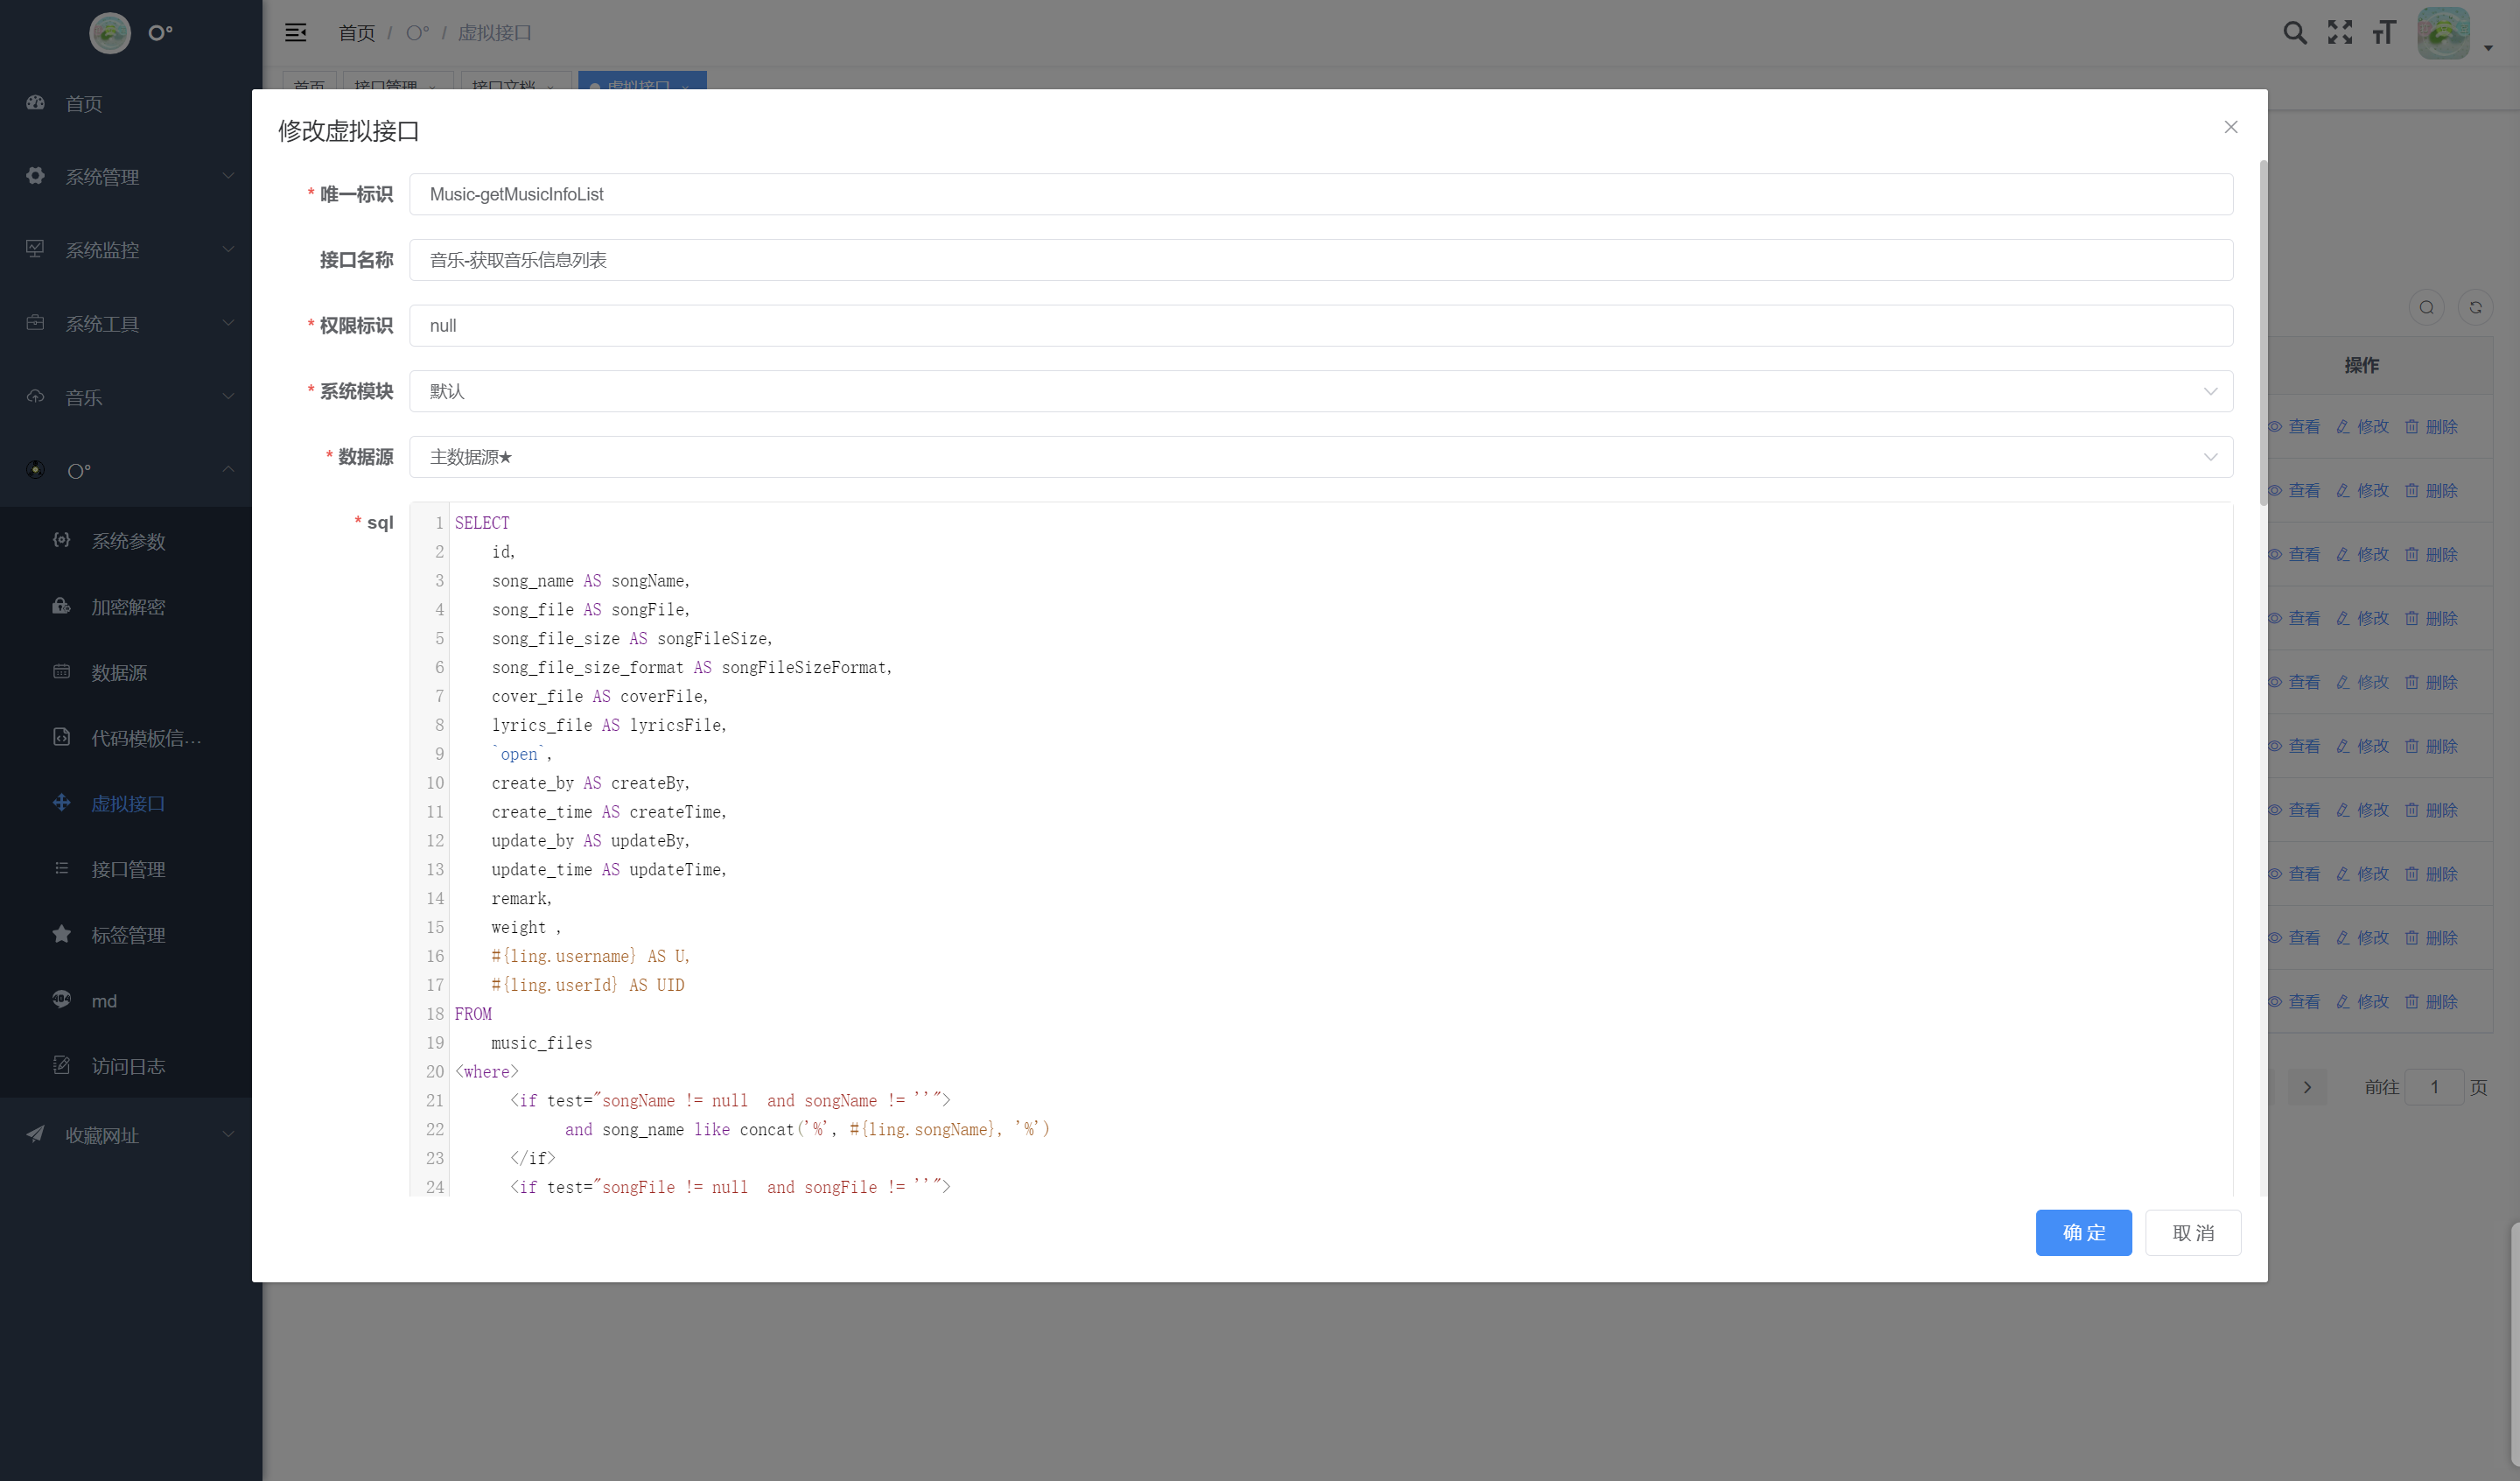This screenshot has height=1481, width=2520.
Task: Open the 数据源 select dropdown
Action: pyautogui.click(x=1320, y=457)
